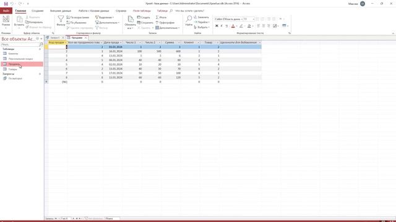The width and height of the screenshot is (396, 222).
Task: Click the gridlines icon in text formatting
Action: [x=275, y=26]
